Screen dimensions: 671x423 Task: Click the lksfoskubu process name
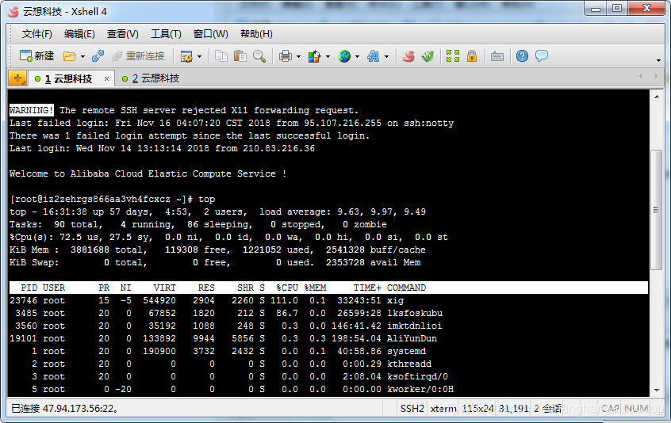(x=415, y=313)
